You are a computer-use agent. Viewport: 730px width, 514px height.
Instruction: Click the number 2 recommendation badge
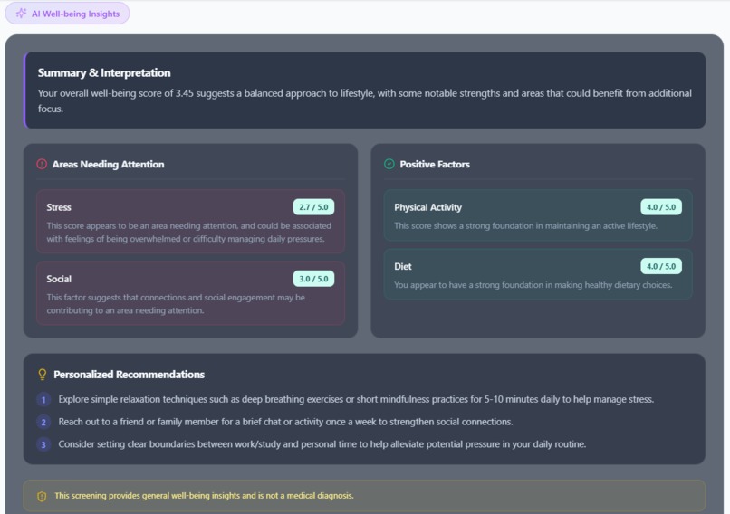pos(43,422)
